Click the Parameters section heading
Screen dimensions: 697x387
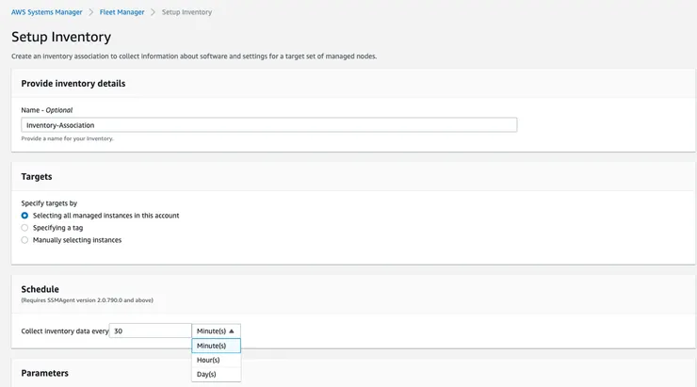[x=44, y=373]
